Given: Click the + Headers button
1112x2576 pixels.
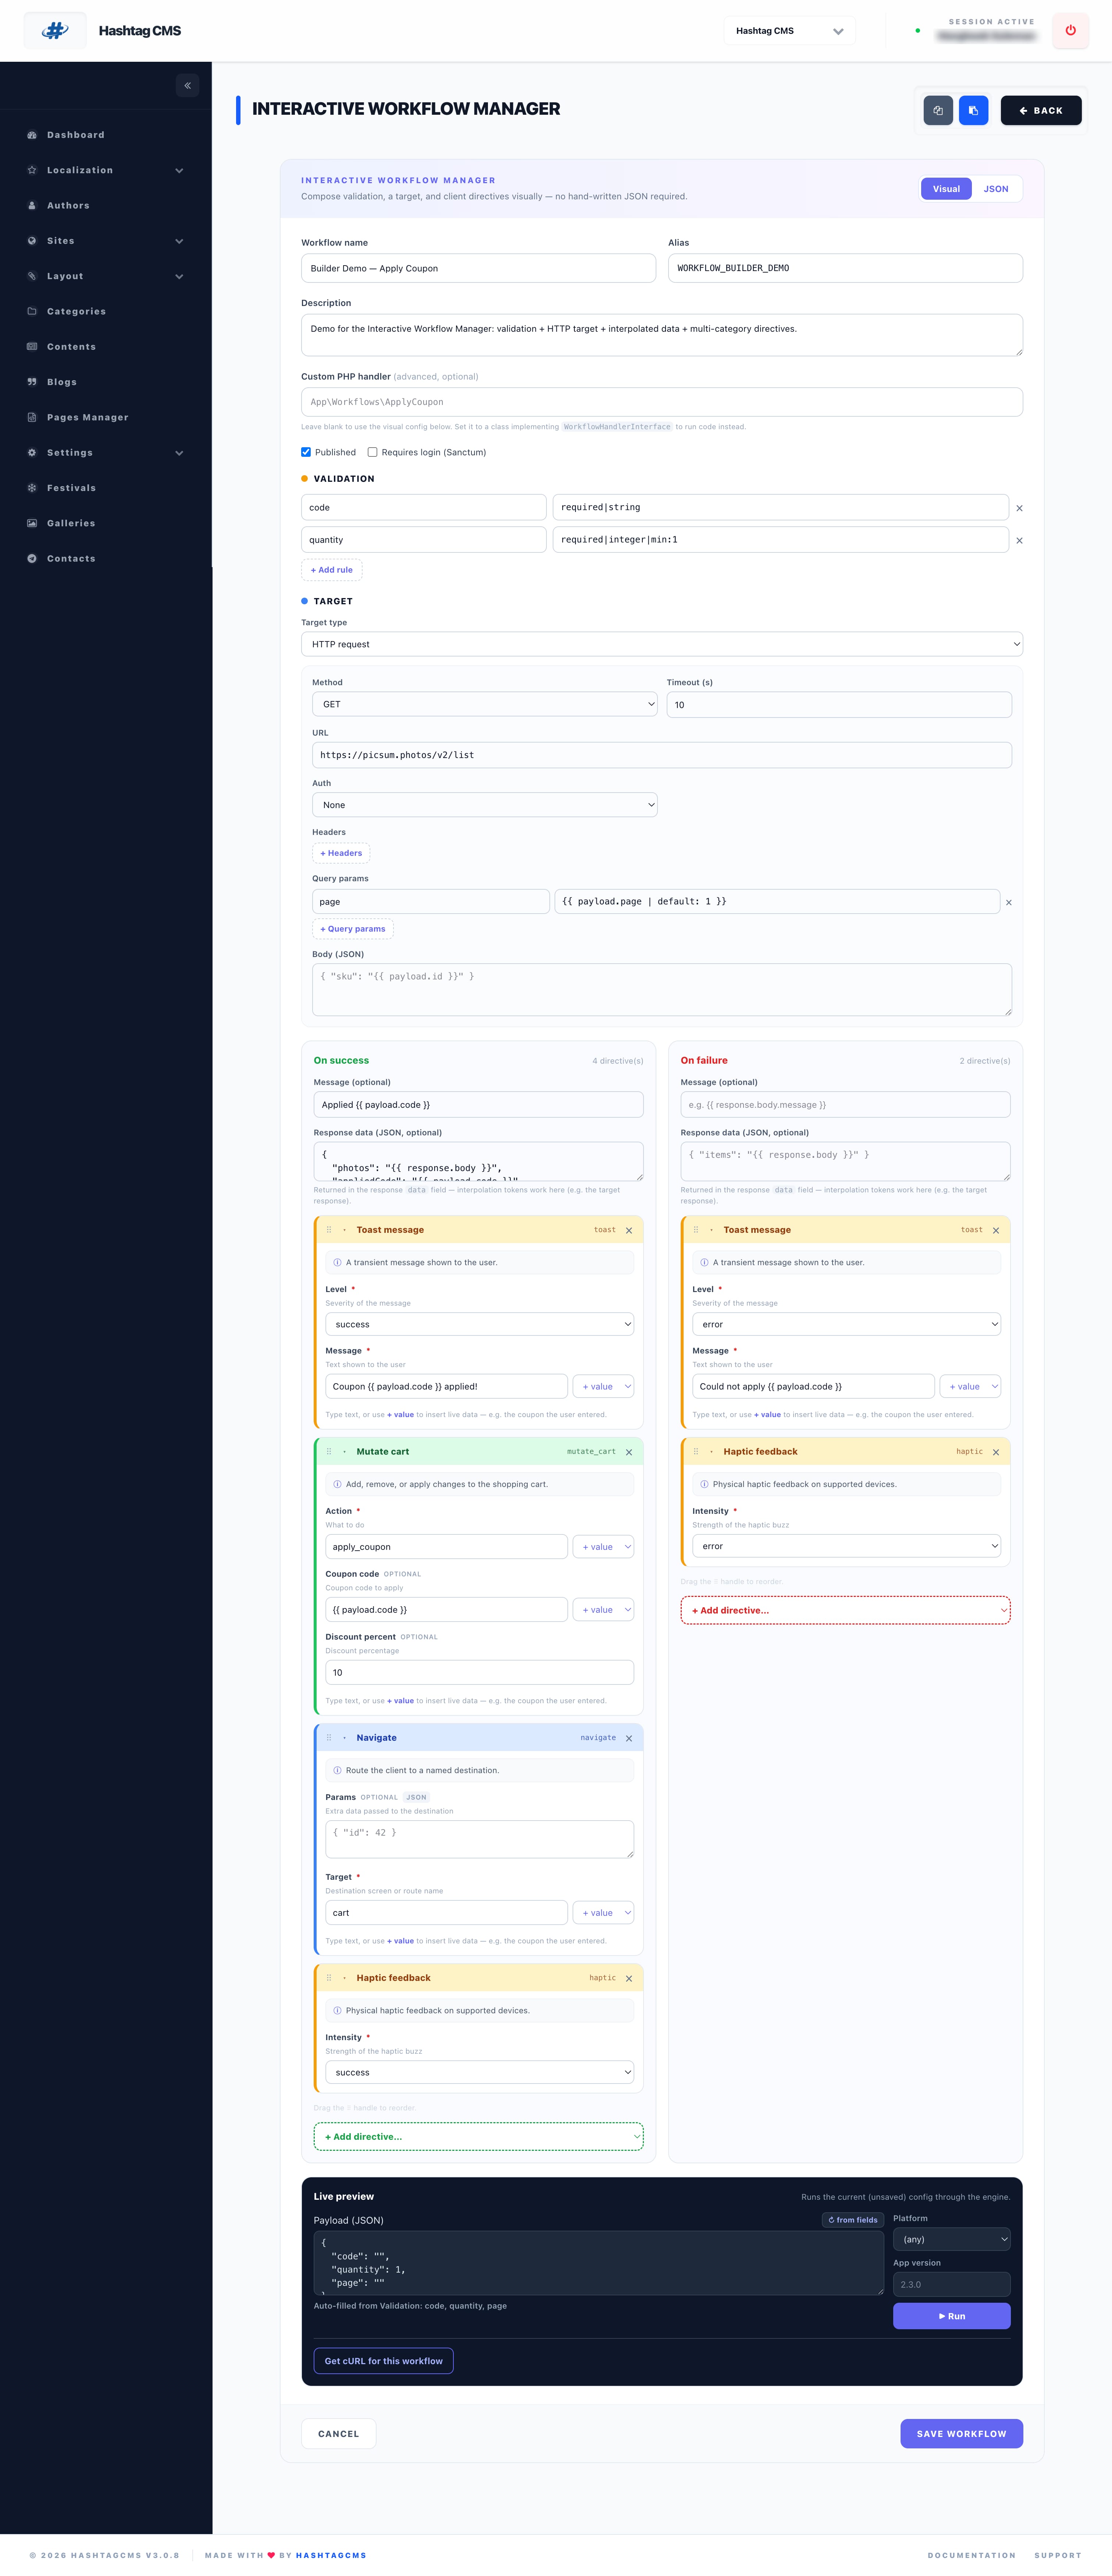Looking at the screenshot, I should coord(341,853).
